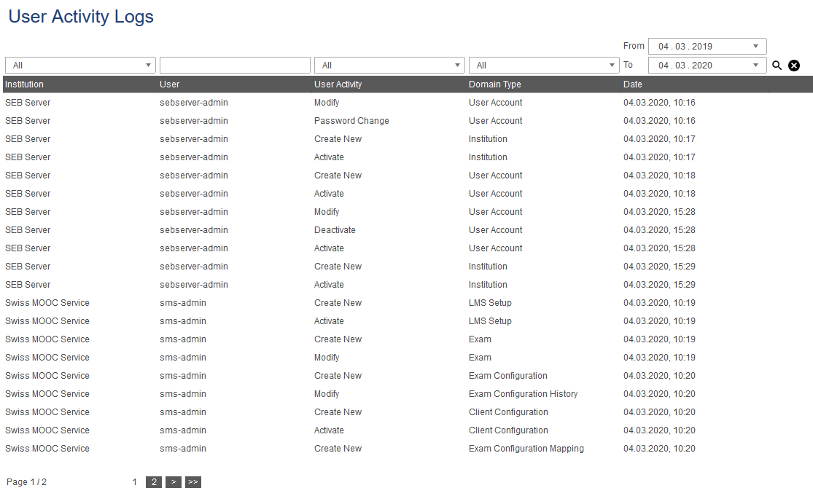Sort by Institution column header
This screenshot has height=504, width=813.
25,84
